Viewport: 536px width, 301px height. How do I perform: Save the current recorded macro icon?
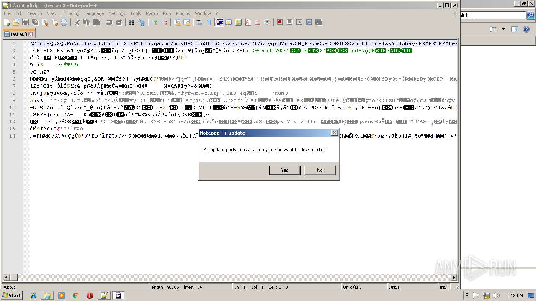coord(319,22)
